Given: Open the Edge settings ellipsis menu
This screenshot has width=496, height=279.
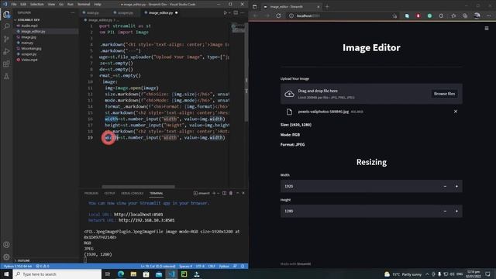Looking at the screenshot, I should click(x=489, y=15).
